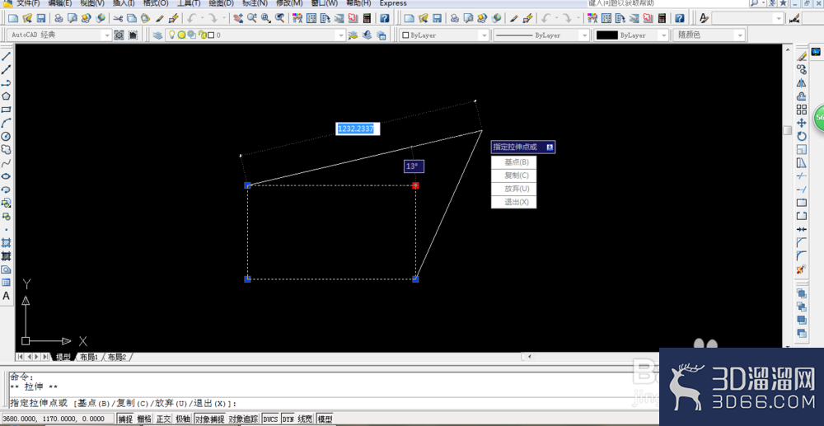Click the 1232.2337 dynamic length input
Image resolution: width=824 pixels, height=426 pixels.
click(358, 129)
